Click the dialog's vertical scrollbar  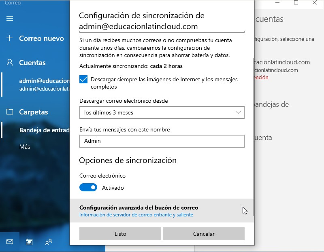click(x=253, y=137)
